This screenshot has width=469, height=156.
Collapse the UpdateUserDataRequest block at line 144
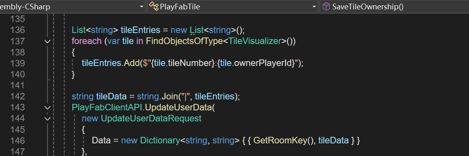(47, 119)
